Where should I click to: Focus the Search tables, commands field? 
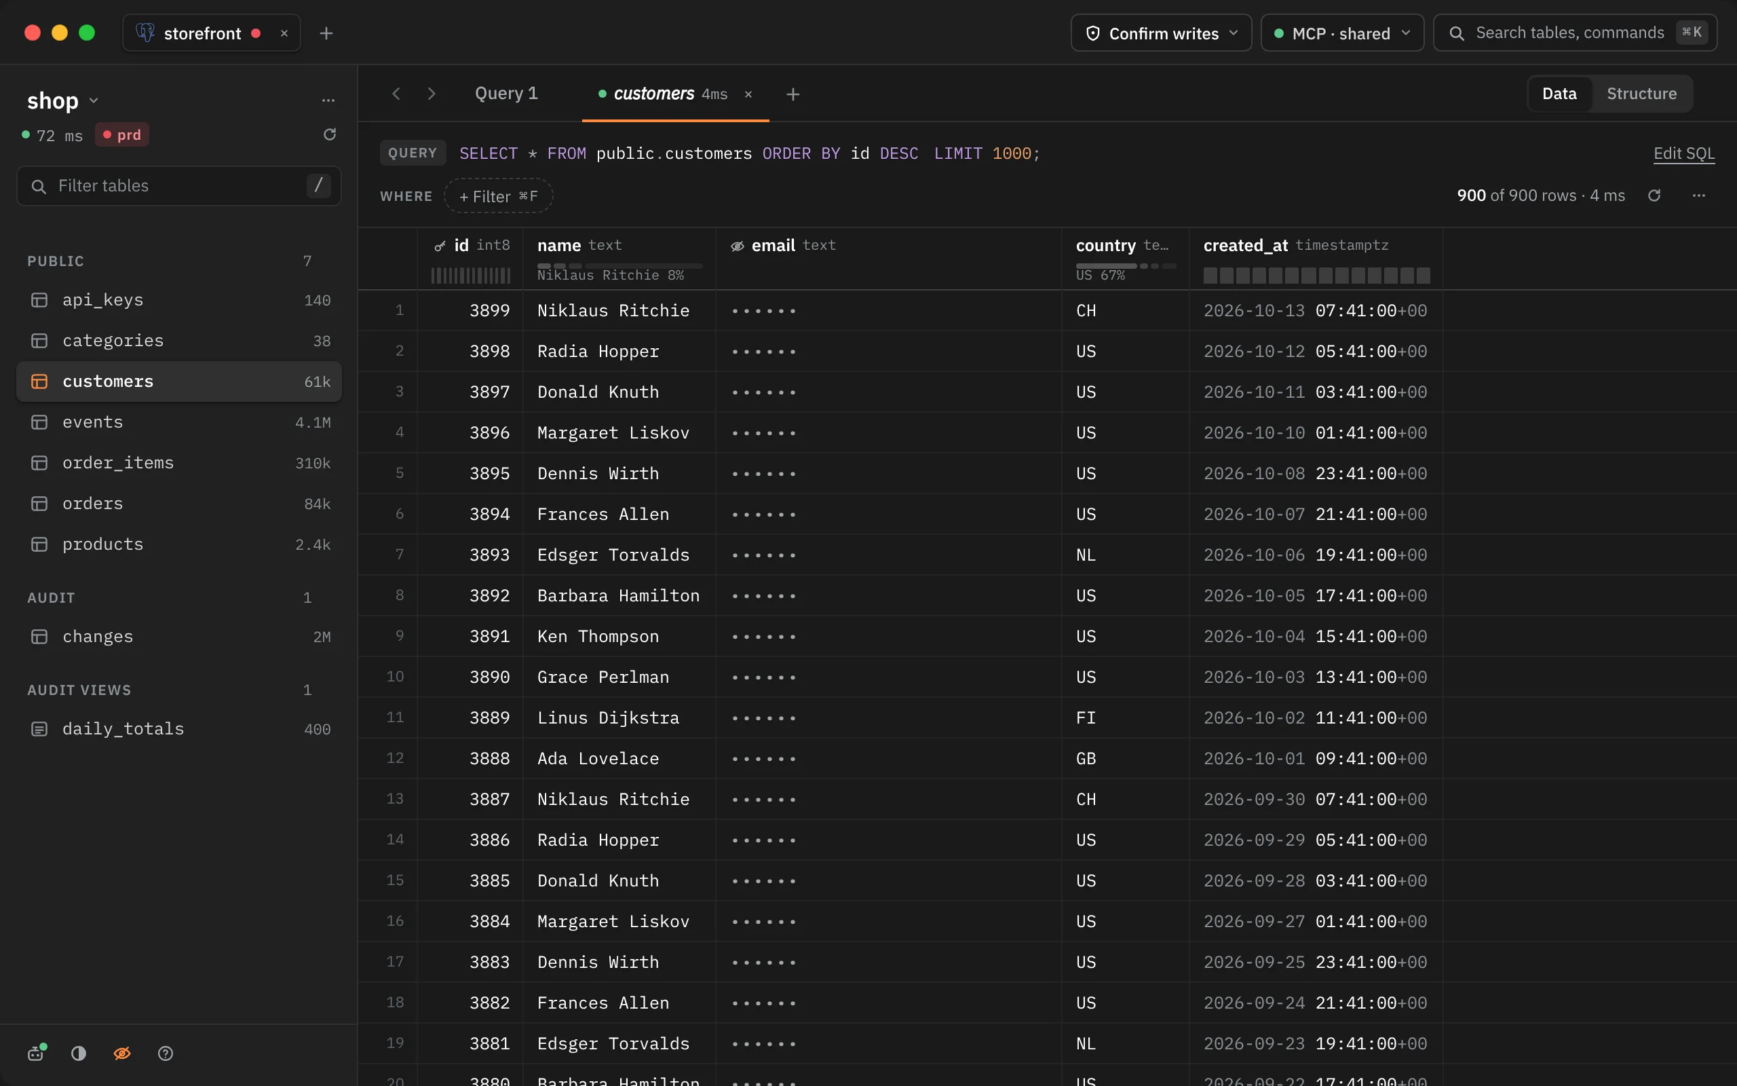[1575, 33]
